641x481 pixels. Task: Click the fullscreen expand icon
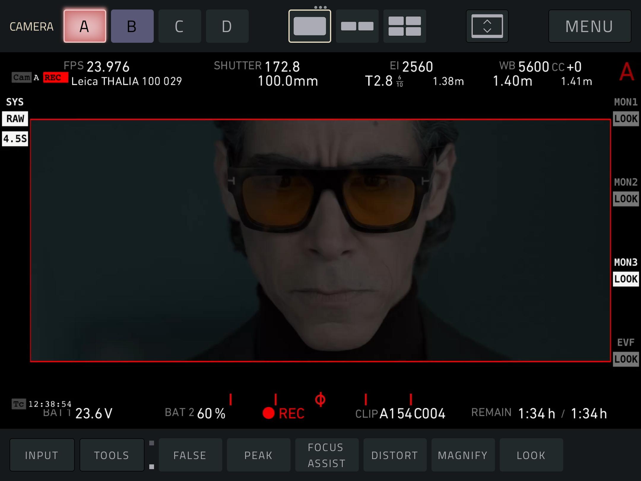pos(487,26)
